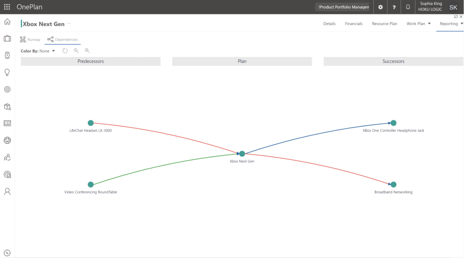Zoom out the dependency diagram
The height and width of the screenshot is (258, 464).
click(76, 51)
